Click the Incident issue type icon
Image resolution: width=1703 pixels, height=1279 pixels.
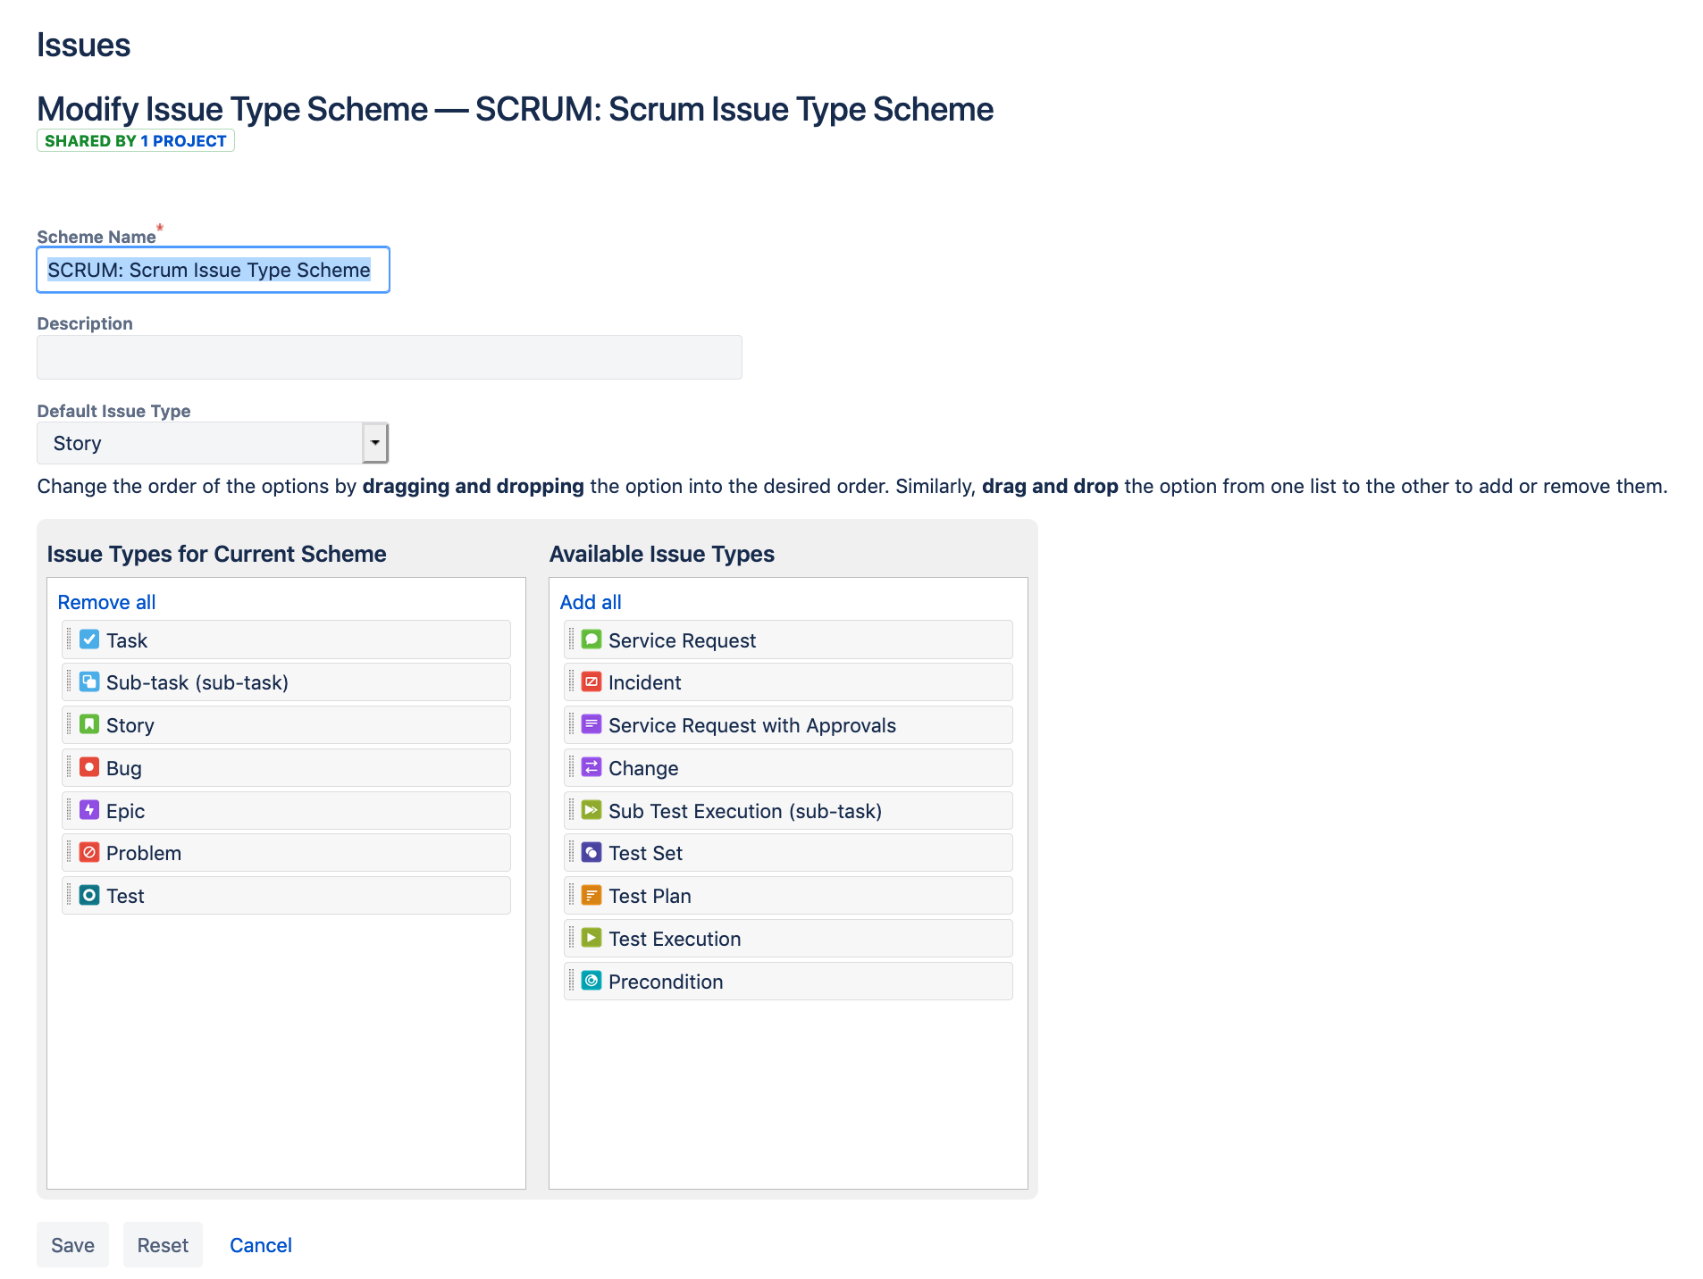[x=592, y=681]
